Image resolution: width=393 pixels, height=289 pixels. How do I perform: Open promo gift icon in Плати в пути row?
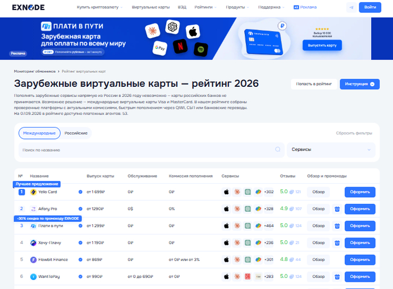point(337,226)
